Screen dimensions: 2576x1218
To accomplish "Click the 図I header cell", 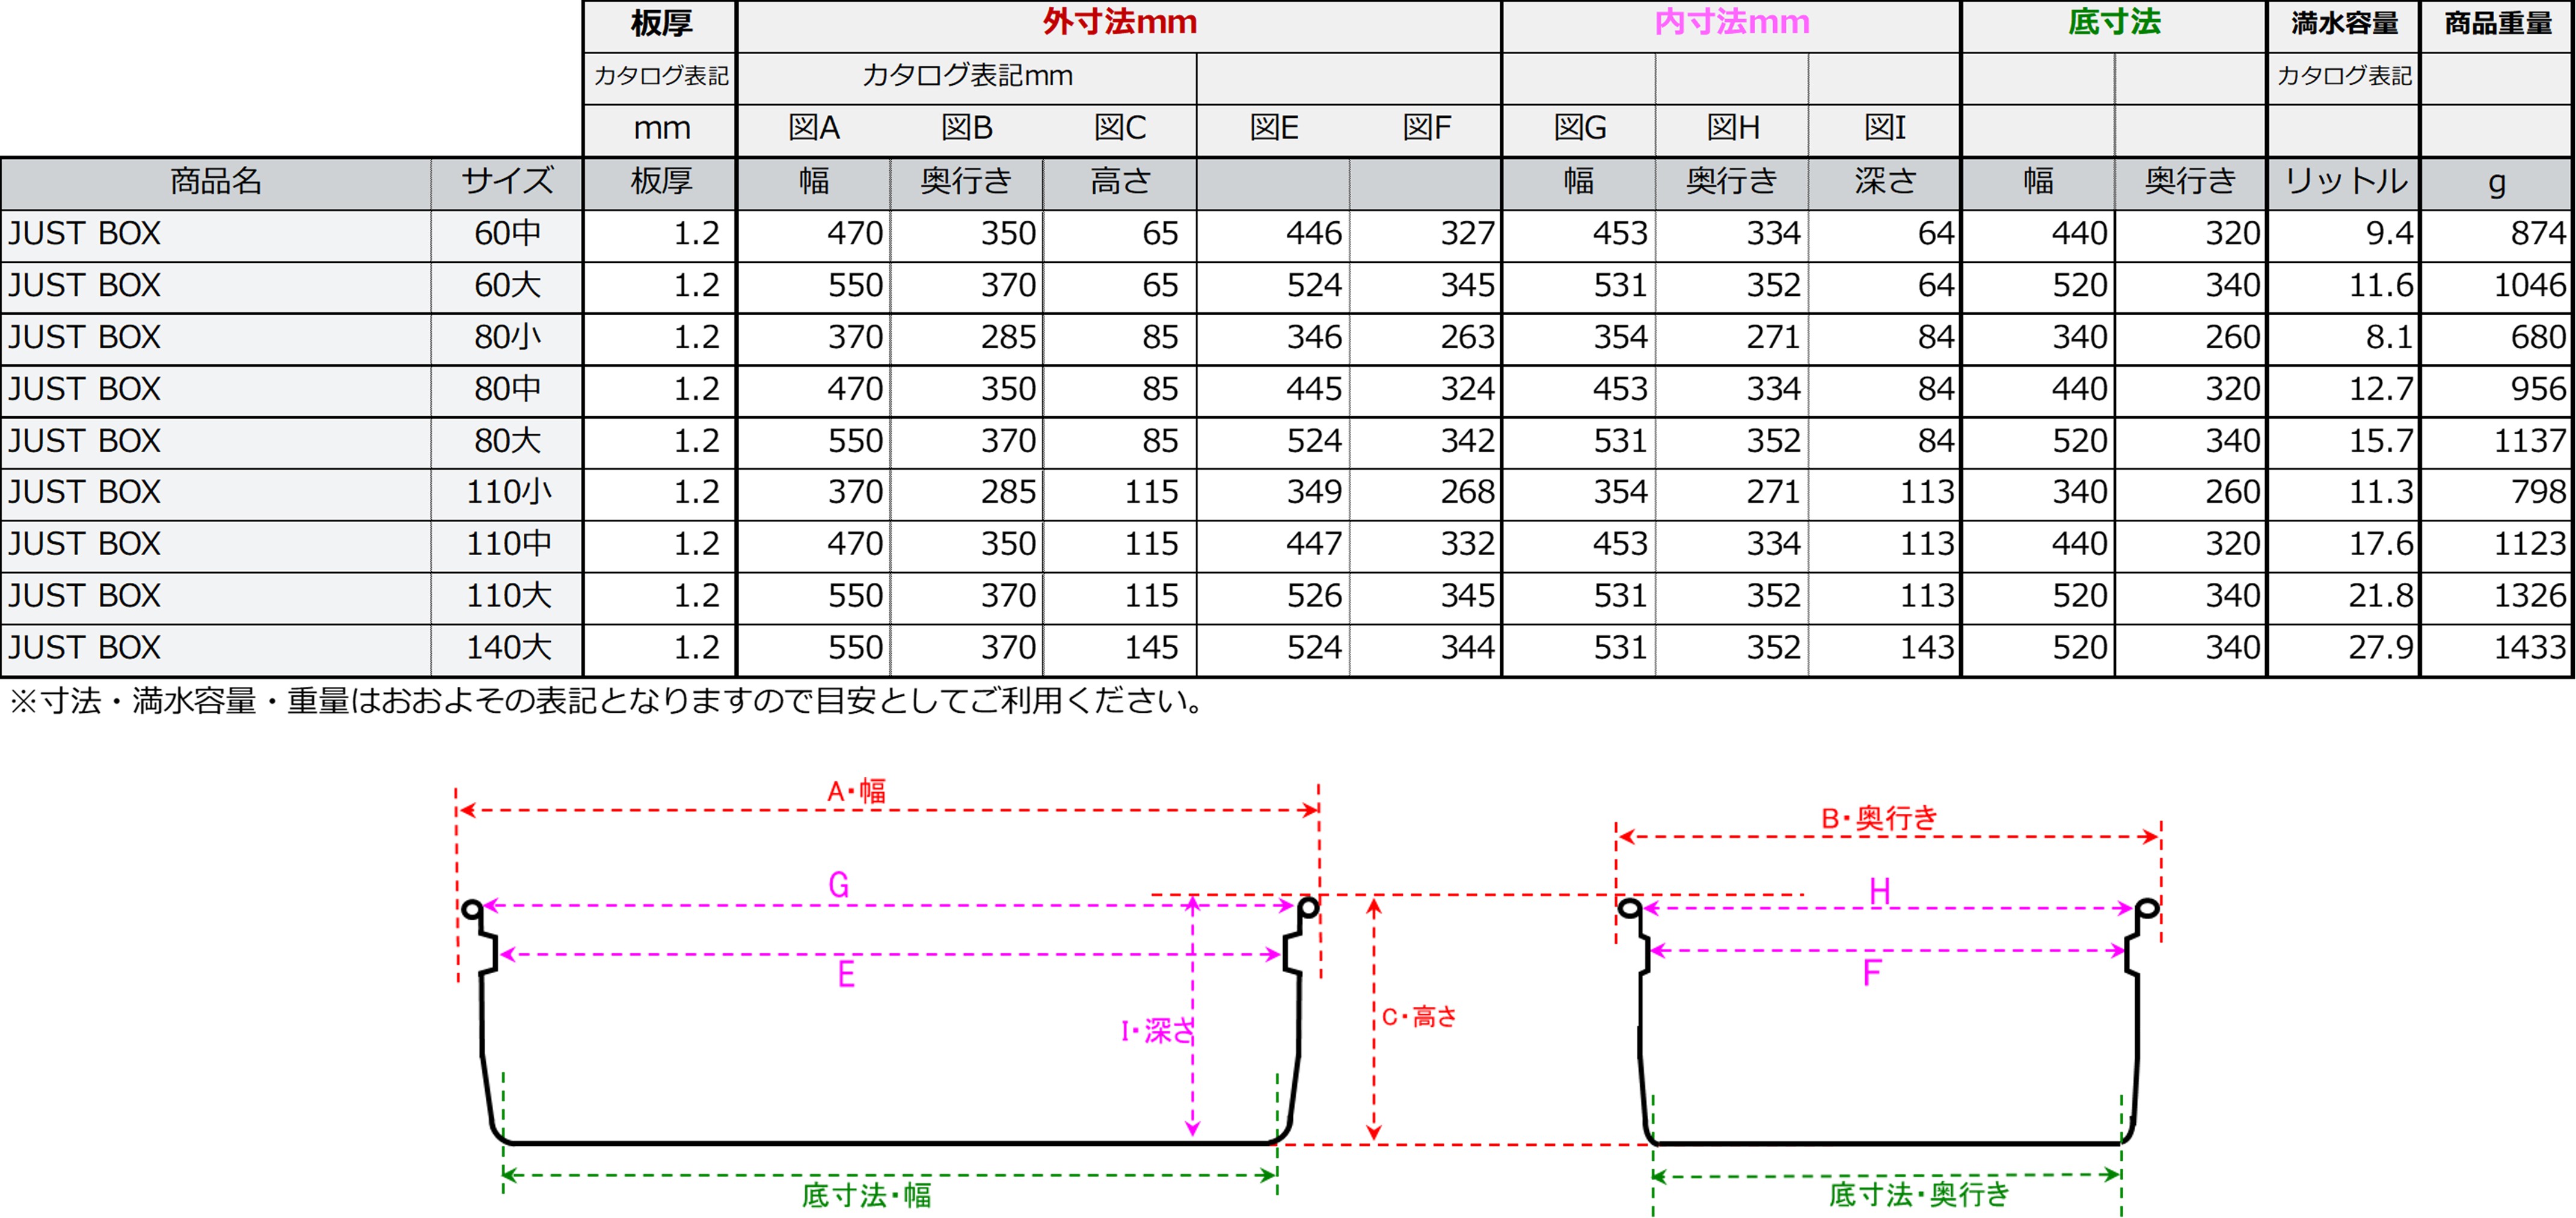I will (1884, 128).
